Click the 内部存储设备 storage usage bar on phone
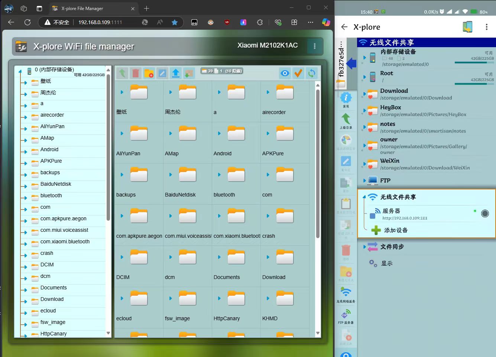This screenshot has width=496, height=357. point(474,62)
